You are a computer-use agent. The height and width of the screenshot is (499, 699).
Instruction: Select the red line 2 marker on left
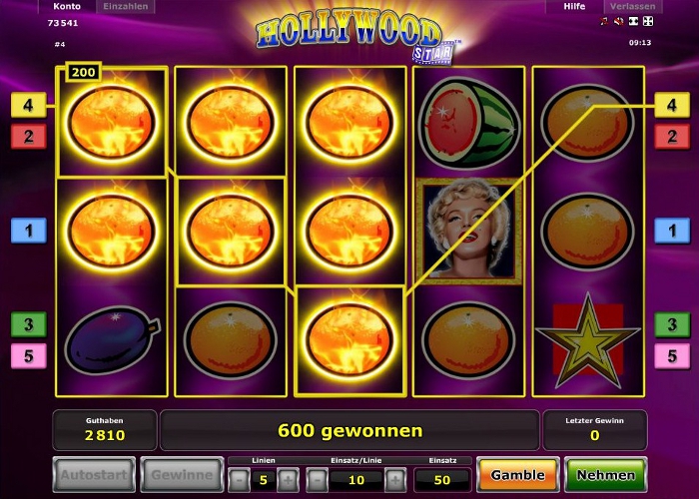tap(29, 137)
